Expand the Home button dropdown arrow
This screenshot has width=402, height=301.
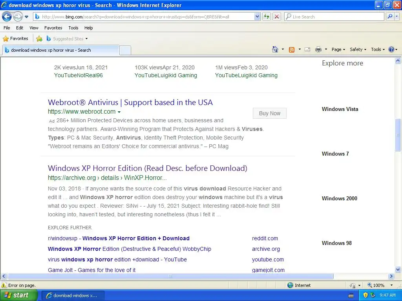283,49
